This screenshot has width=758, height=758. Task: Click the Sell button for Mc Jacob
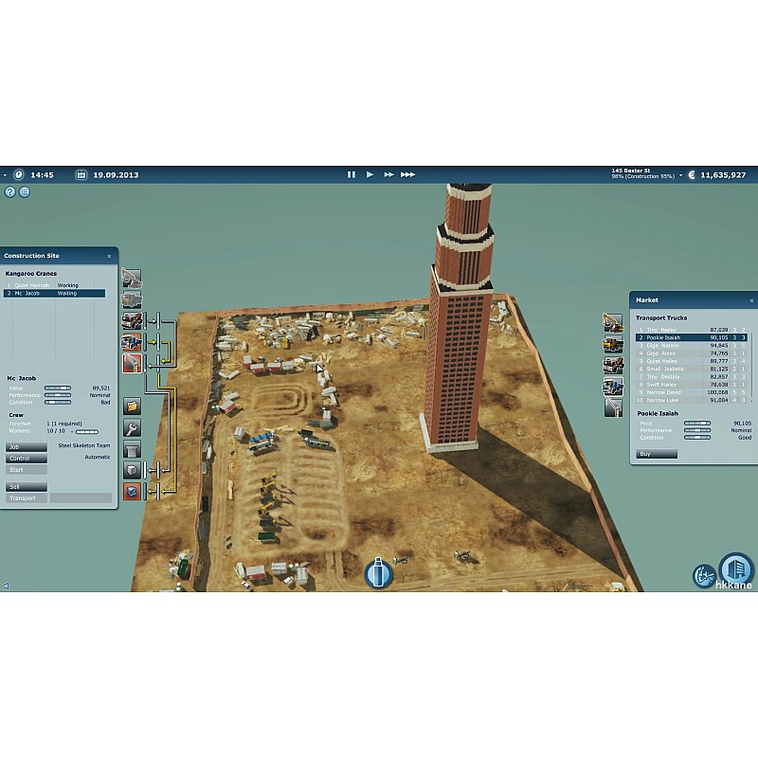click(27, 487)
